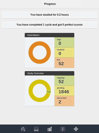Select the discarded 2 tile

point(64,101)
